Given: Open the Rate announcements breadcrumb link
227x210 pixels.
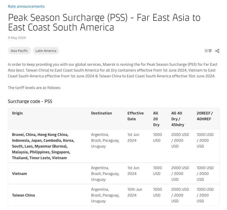Looking at the screenshot, I should pos(26,6).
